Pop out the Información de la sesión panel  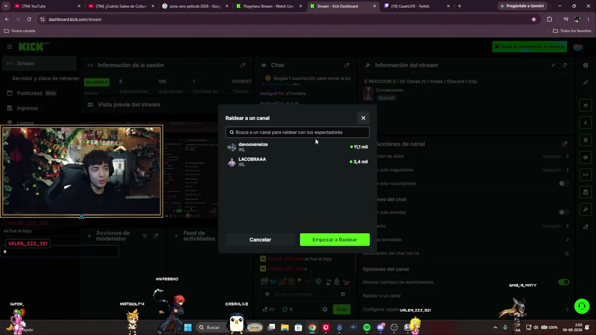point(243,65)
